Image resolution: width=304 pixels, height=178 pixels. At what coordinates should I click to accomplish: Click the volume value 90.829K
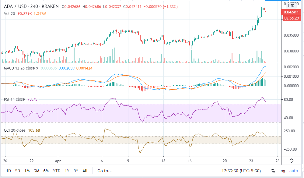click(25, 14)
